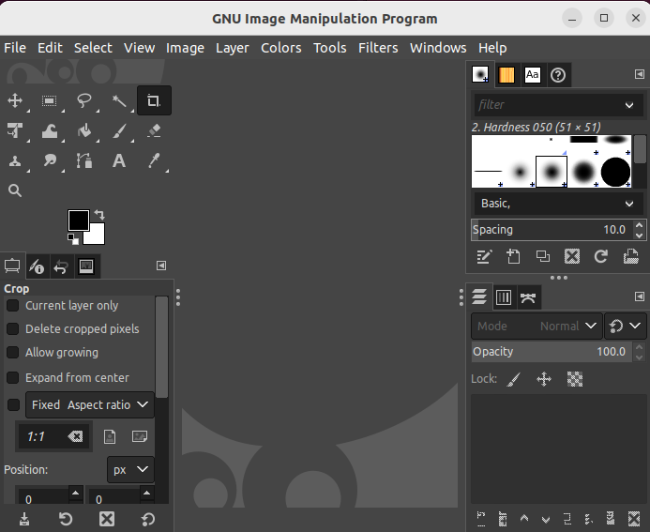The width and height of the screenshot is (650, 532).
Task: Select the Zoom magnifier tool
Action: click(15, 190)
